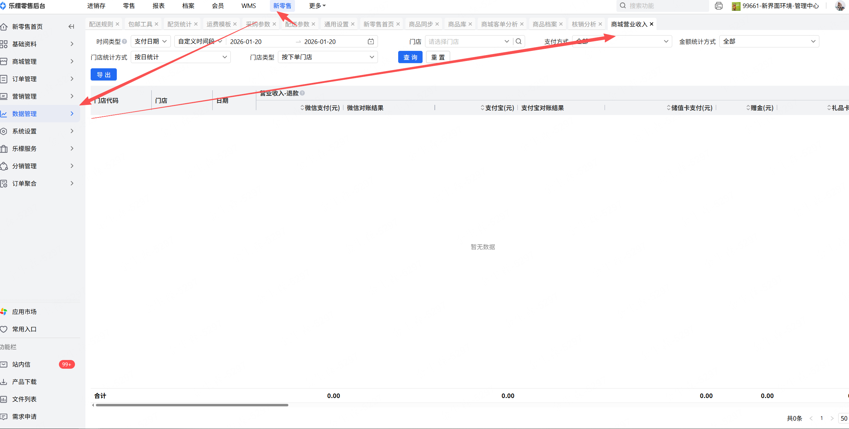Viewport: 849px width, 429px height.
Task: Switch to the 商品档案 tab
Action: [544, 24]
